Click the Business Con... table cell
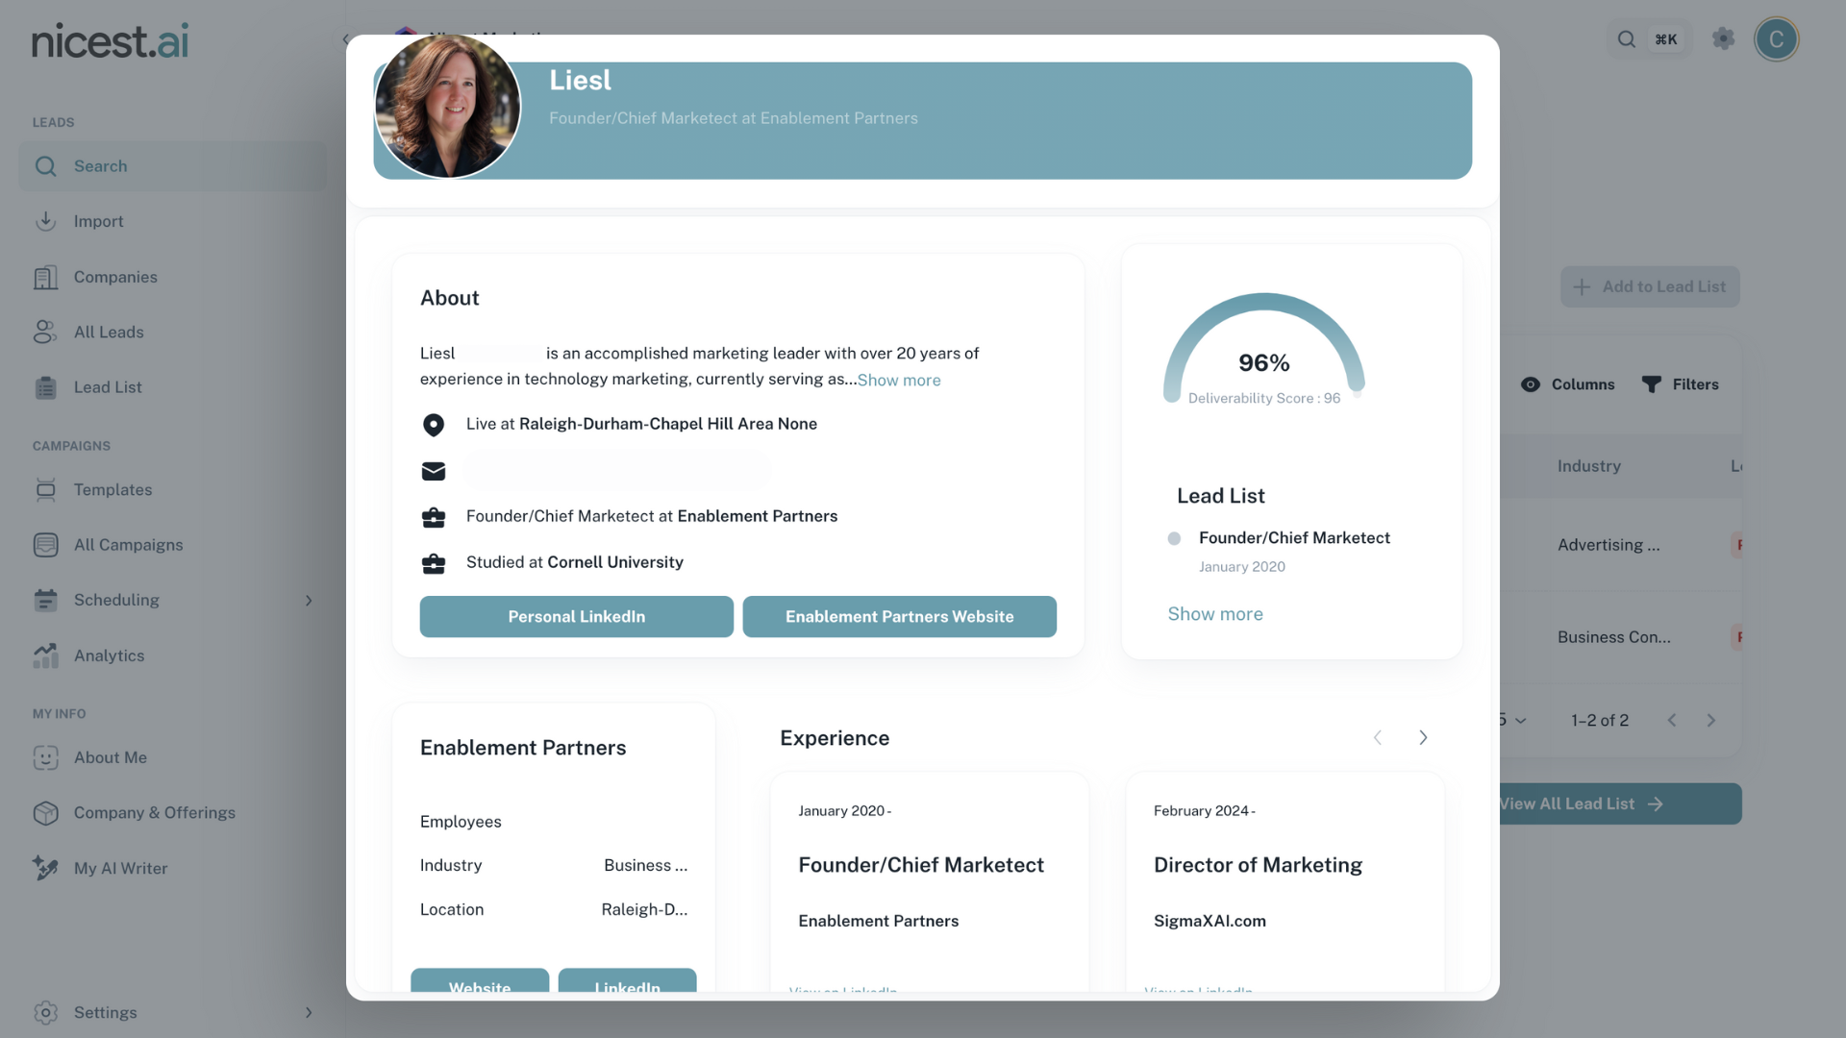The height and width of the screenshot is (1038, 1846). coord(1614,637)
